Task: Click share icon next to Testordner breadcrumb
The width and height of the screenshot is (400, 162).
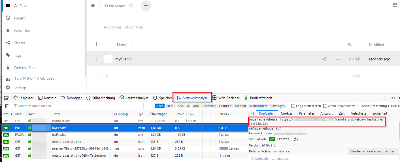Action: click(131, 6)
